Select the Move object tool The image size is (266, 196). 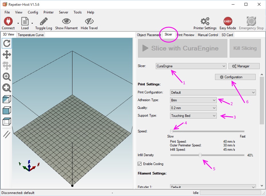pos(7,66)
